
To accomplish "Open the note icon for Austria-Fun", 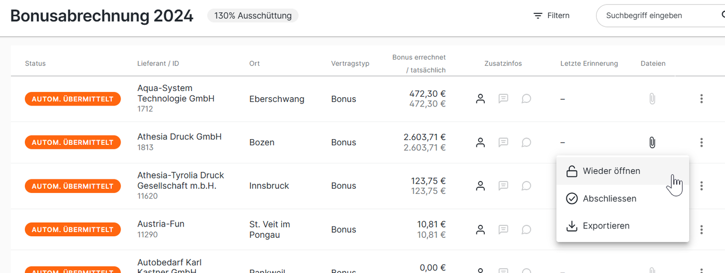I will [503, 230].
